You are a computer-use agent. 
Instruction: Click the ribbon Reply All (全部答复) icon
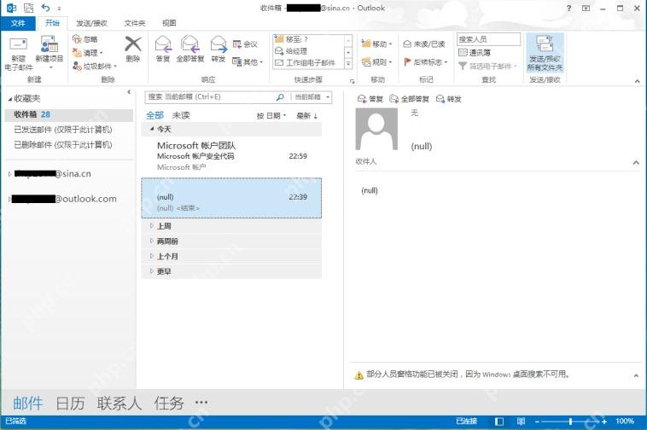click(x=190, y=44)
